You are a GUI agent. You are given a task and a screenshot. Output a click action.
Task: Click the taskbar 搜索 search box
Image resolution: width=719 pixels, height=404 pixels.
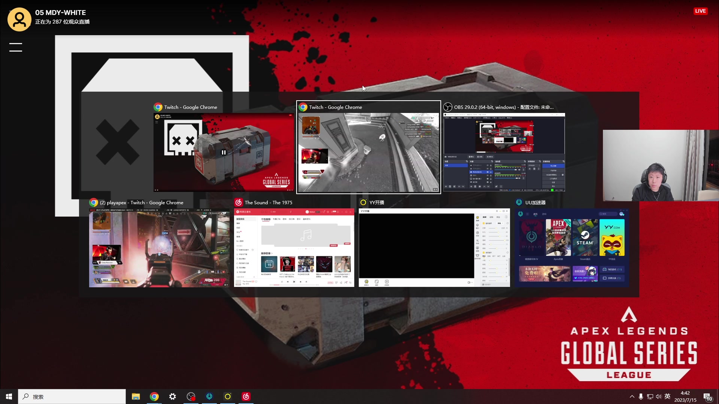[72, 397]
